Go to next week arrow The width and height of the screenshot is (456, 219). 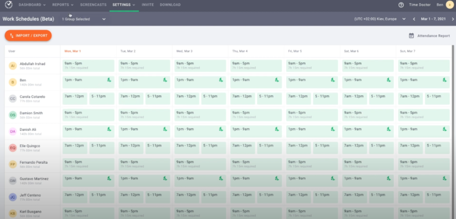pyautogui.click(x=453, y=19)
